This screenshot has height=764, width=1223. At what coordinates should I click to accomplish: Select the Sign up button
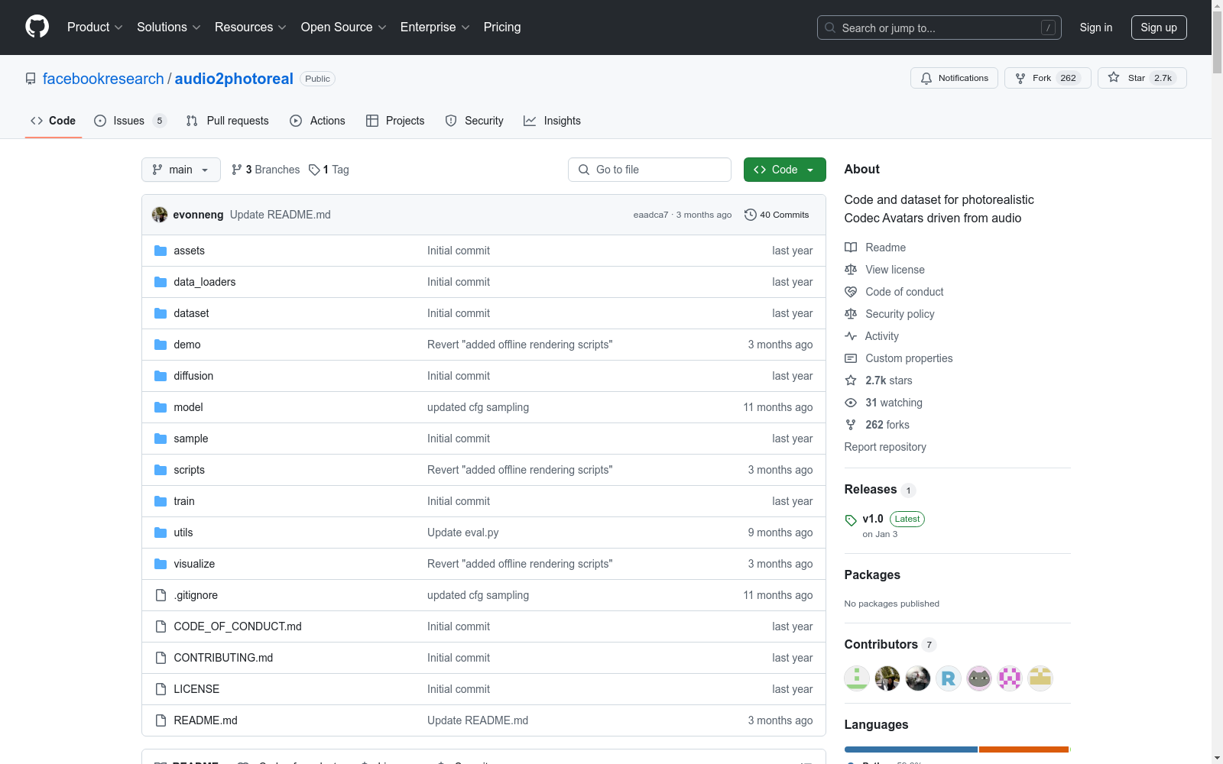[1159, 28]
